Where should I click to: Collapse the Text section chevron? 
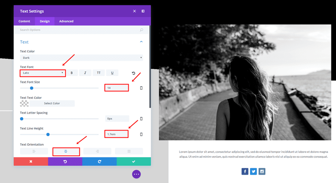pyautogui.click(x=141, y=42)
